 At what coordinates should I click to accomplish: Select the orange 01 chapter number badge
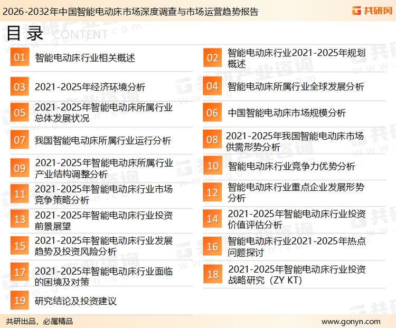click(20, 57)
